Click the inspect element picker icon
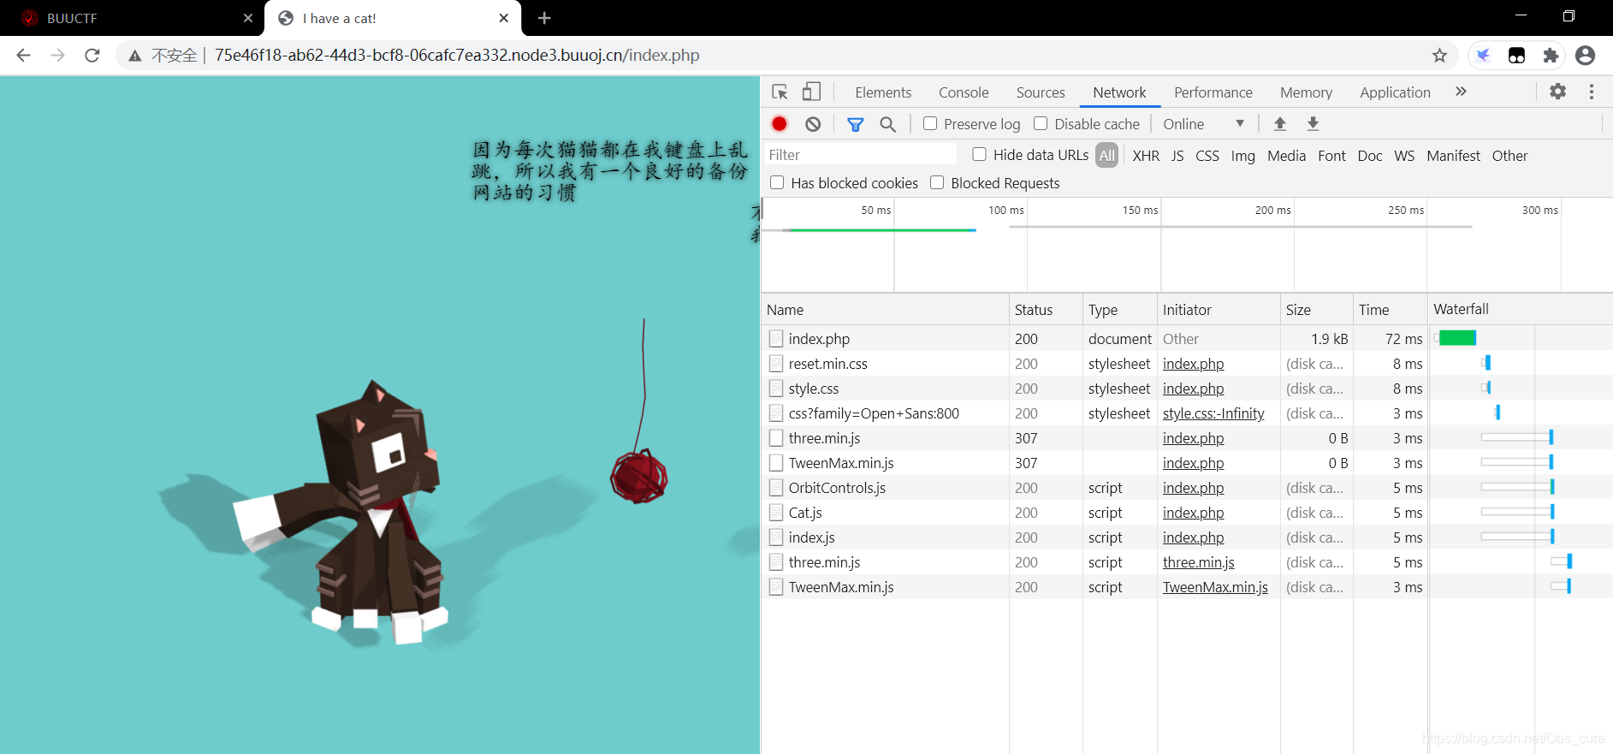Image resolution: width=1613 pixels, height=754 pixels. [x=780, y=92]
